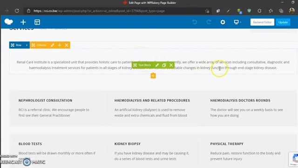
Task: Click the Blood Tests heading
Action: (30, 144)
